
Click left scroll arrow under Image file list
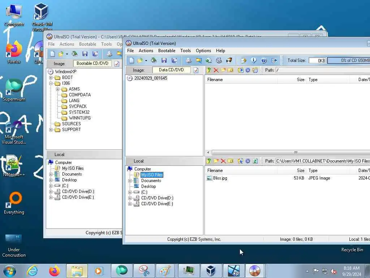[208, 152]
